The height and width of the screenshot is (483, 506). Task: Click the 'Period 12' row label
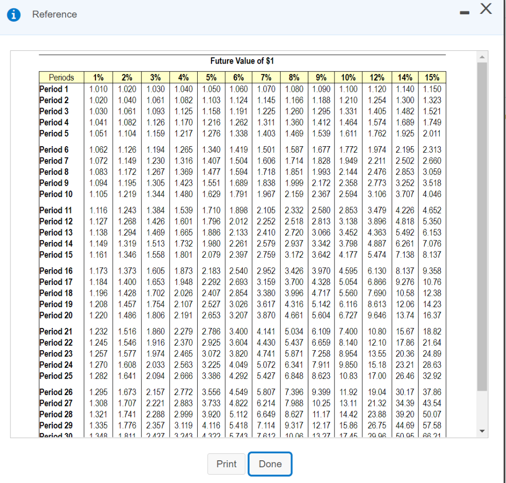[x=56, y=222]
